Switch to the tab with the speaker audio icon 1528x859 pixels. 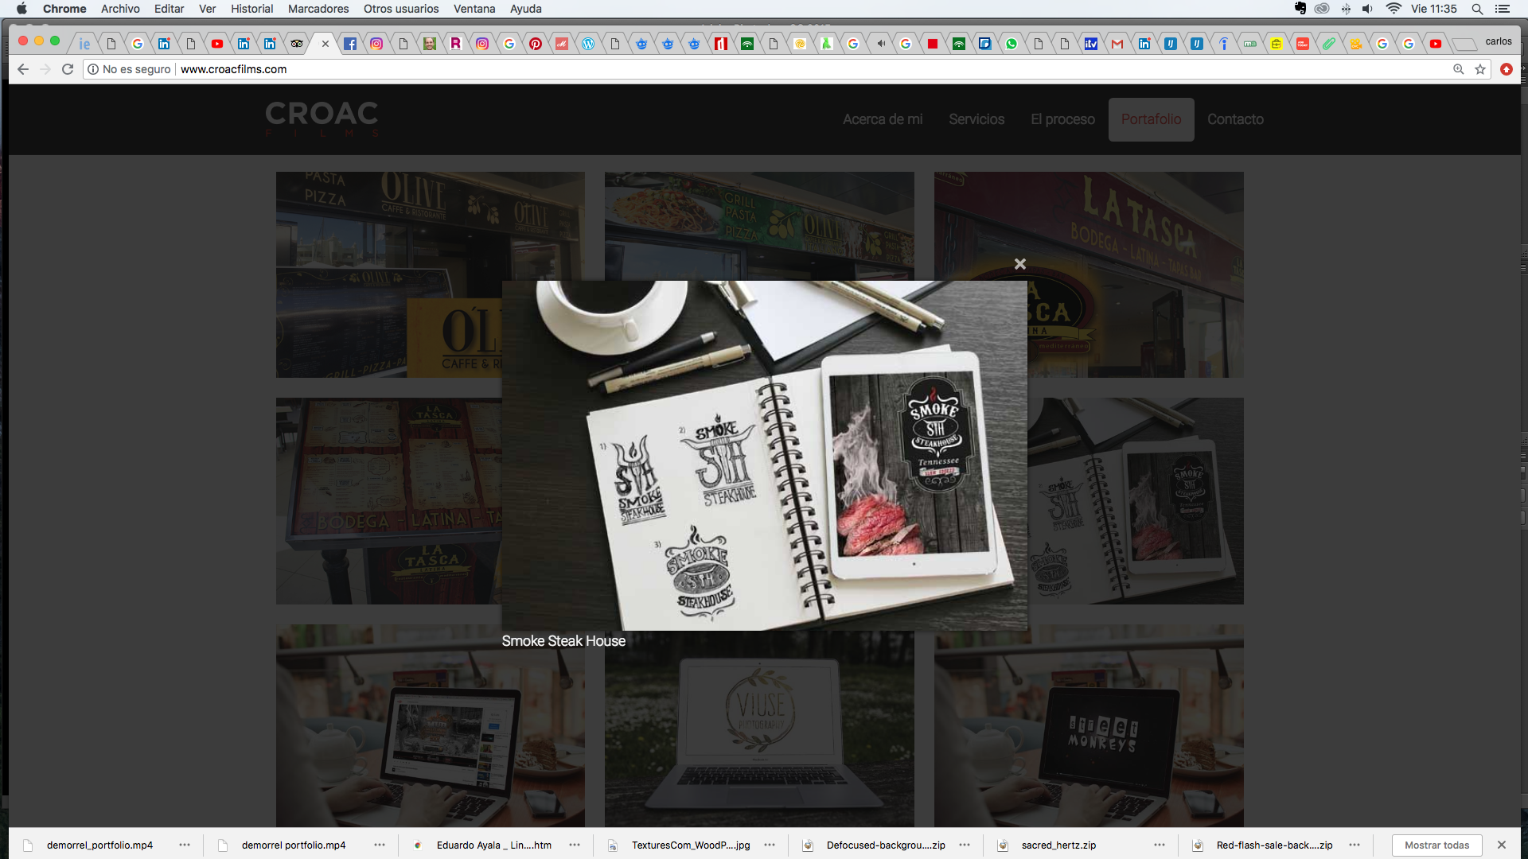[879, 44]
